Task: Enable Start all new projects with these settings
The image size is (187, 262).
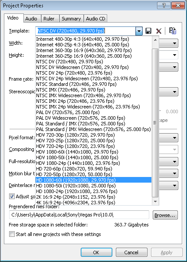Action: [x=12, y=234]
